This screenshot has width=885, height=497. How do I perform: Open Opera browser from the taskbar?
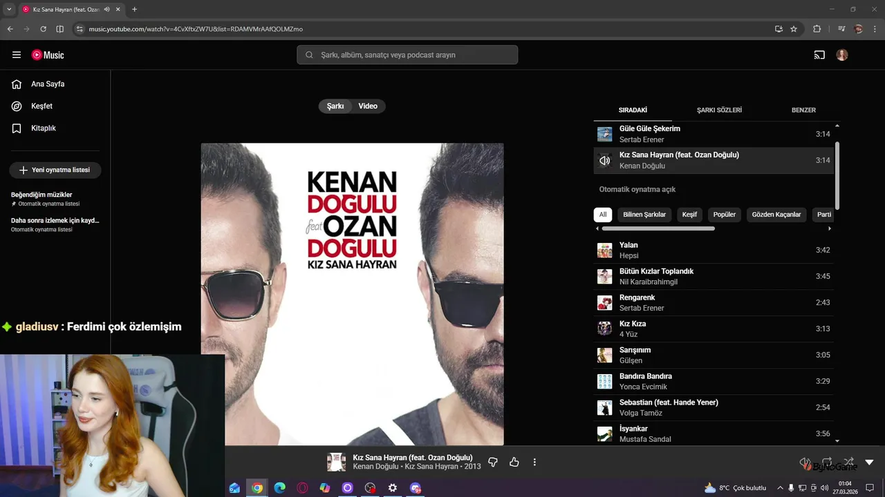pyautogui.click(x=302, y=488)
